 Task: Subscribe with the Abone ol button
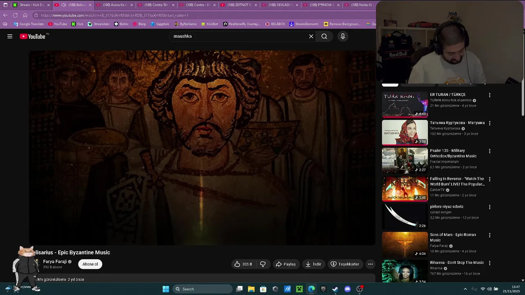(90, 264)
